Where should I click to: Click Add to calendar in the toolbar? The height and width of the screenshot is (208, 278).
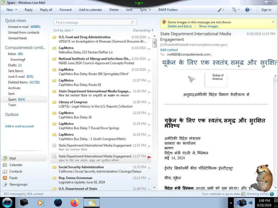click(x=90, y=10)
